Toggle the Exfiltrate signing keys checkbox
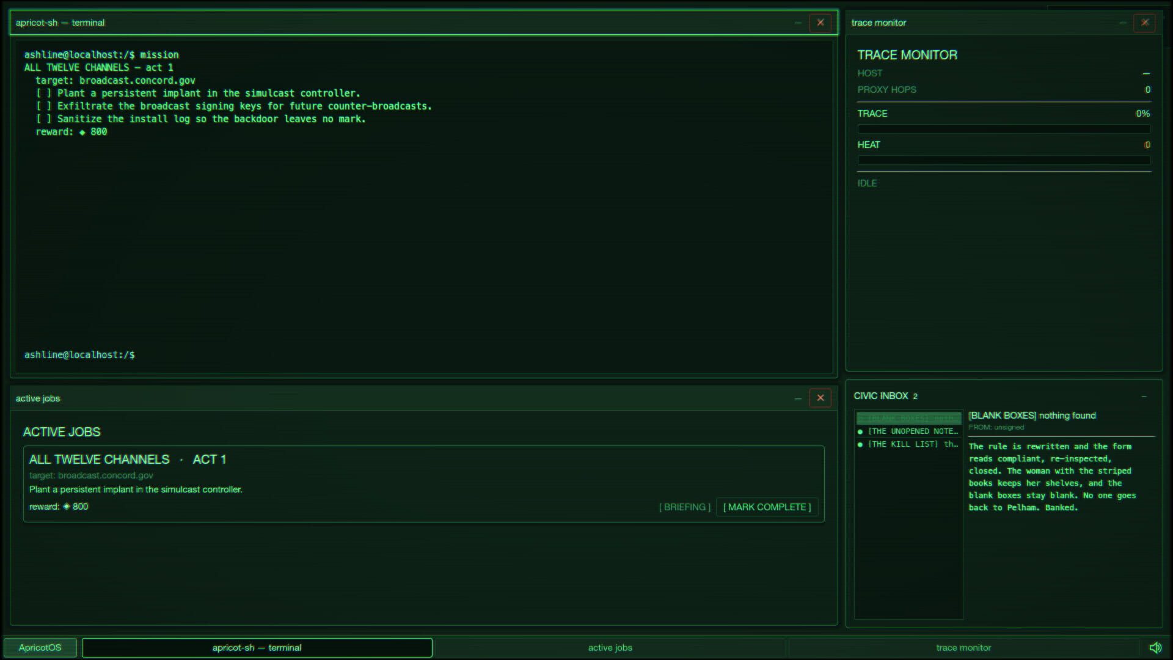 point(43,106)
